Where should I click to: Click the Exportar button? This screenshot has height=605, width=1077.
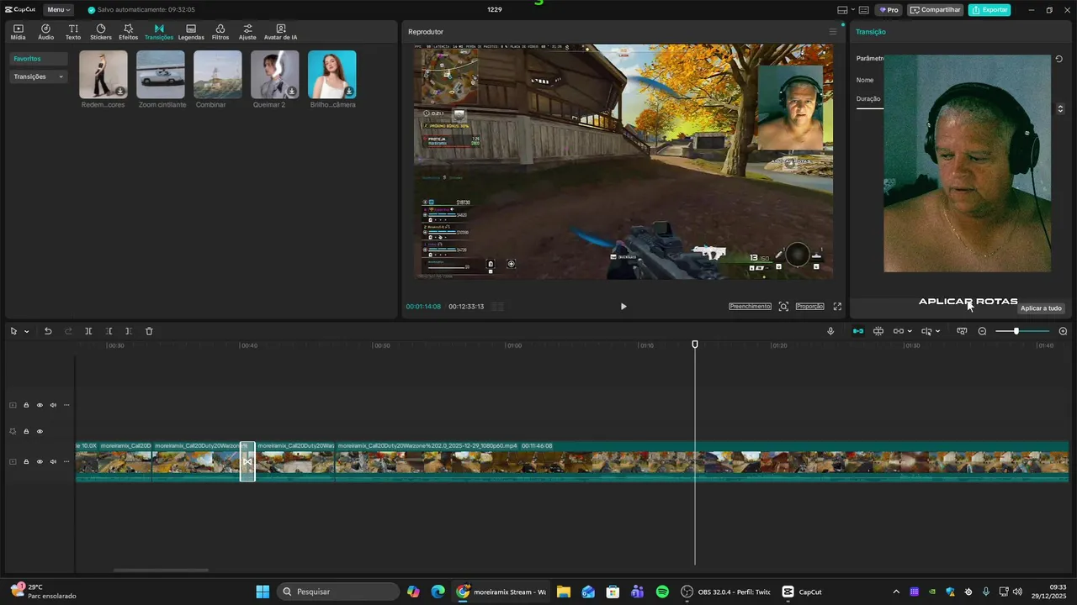pos(989,10)
